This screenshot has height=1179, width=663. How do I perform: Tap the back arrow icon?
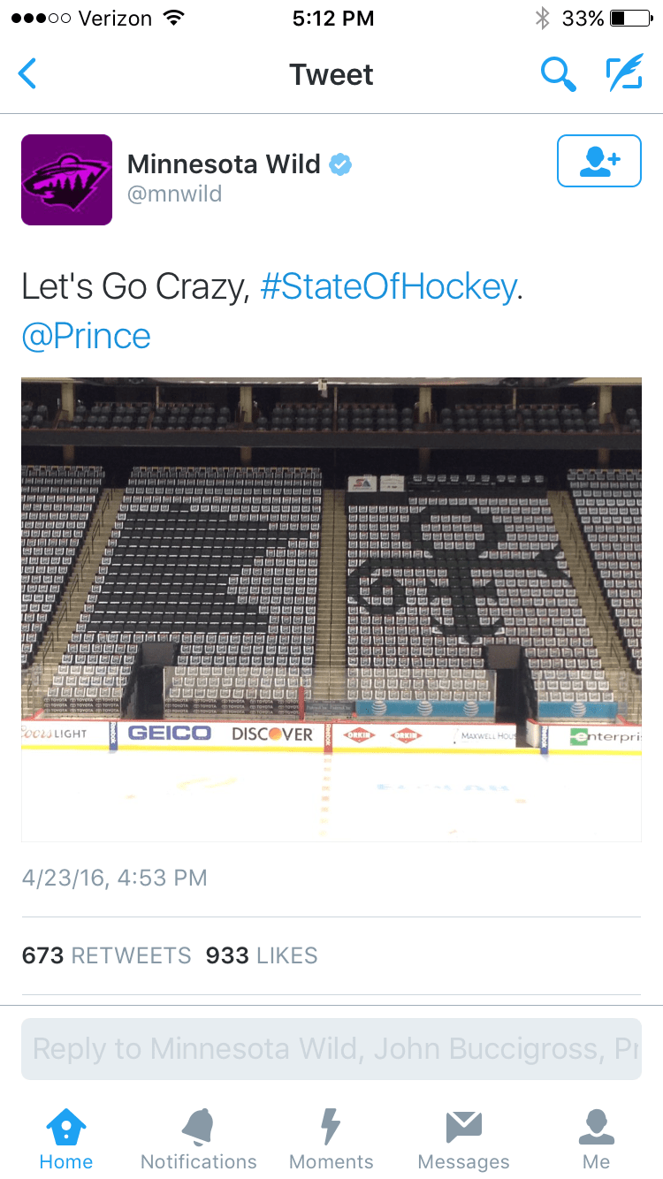(28, 74)
